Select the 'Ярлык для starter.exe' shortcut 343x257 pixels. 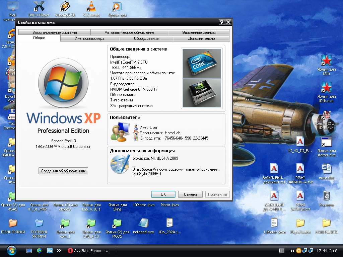(326, 142)
